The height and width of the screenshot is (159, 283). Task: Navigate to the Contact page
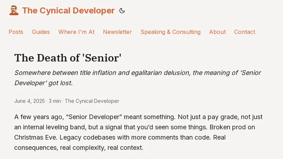(244, 32)
